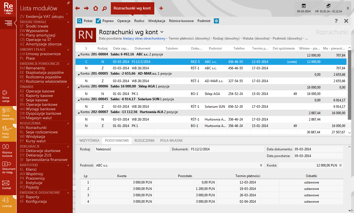Click the search magnifier icon beside home
354x213 pixels.
coord(104,8)
